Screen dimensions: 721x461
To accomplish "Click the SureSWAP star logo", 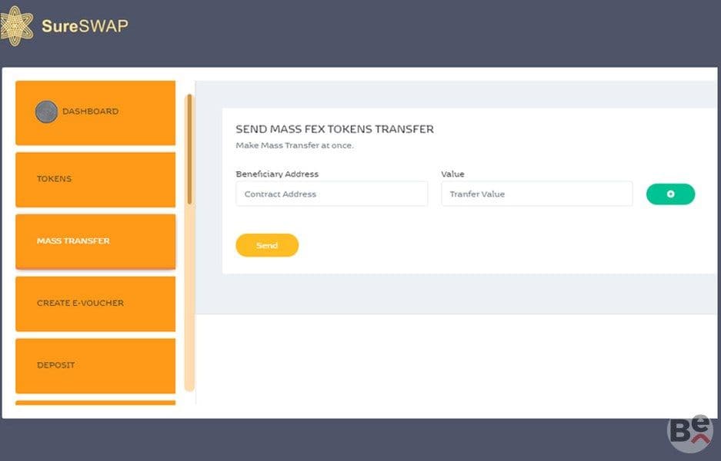I will click(17, 25).
